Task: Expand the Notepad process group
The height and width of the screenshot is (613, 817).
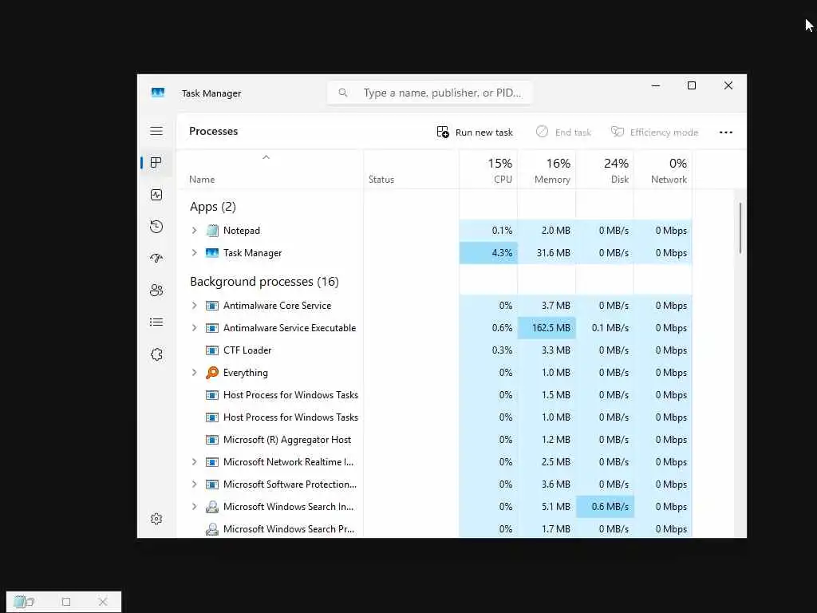Action: (195, 231)
